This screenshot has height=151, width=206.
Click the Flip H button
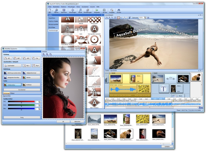36,65
